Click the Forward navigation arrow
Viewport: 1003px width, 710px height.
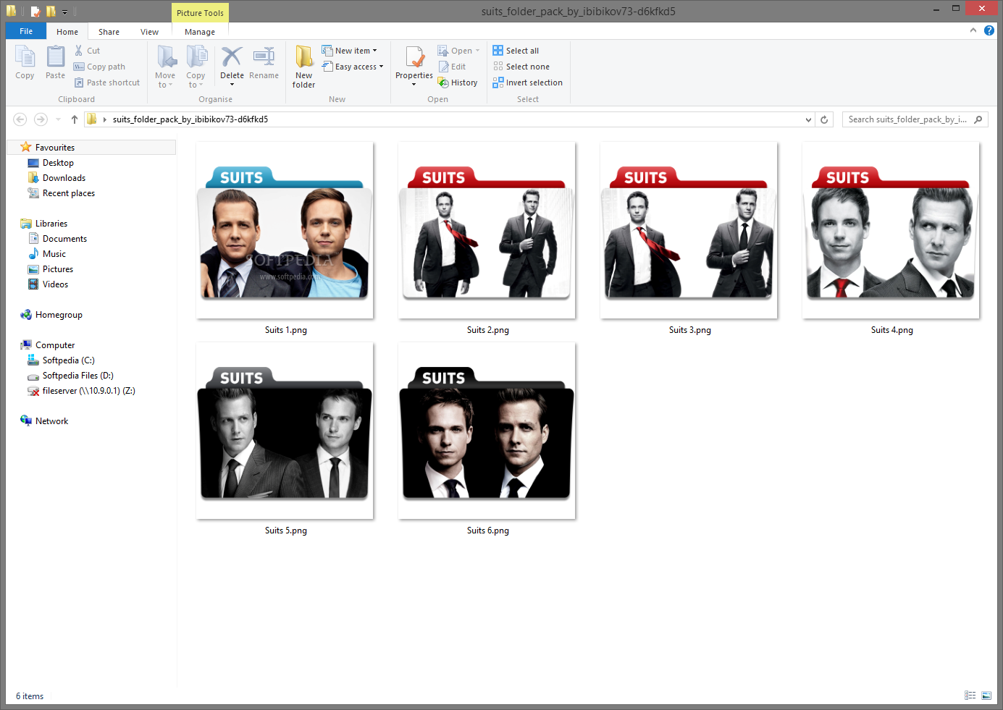[41, 119]
